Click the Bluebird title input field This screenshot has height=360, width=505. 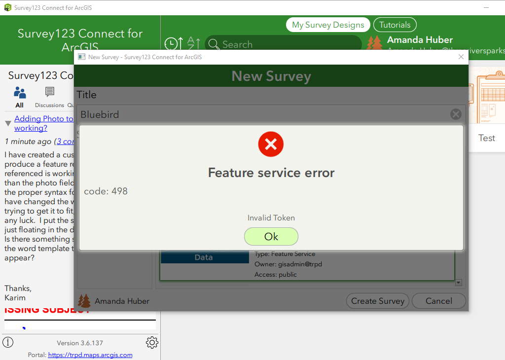click(271, 114)
